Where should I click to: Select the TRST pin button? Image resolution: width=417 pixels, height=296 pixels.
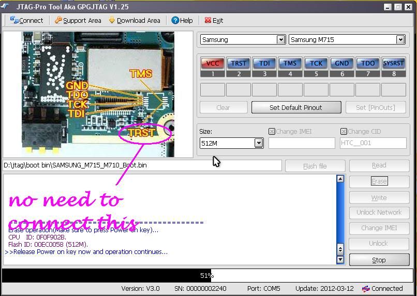pyautogui.click(x=239, y=63)
